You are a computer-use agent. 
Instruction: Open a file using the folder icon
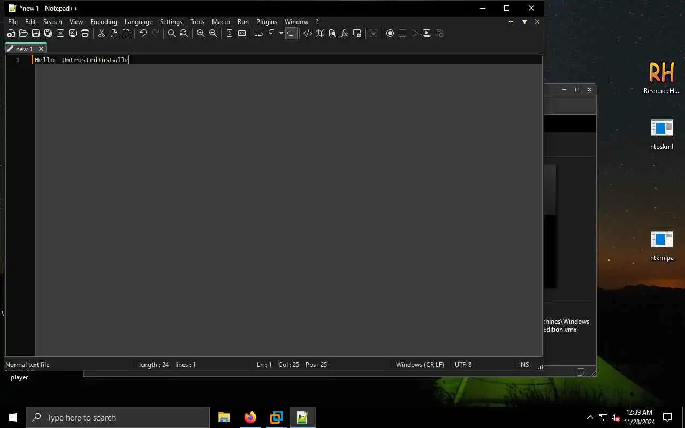(x=23, y=33)
